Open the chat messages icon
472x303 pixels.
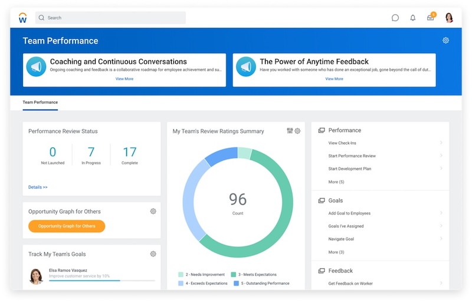[395, 18]
